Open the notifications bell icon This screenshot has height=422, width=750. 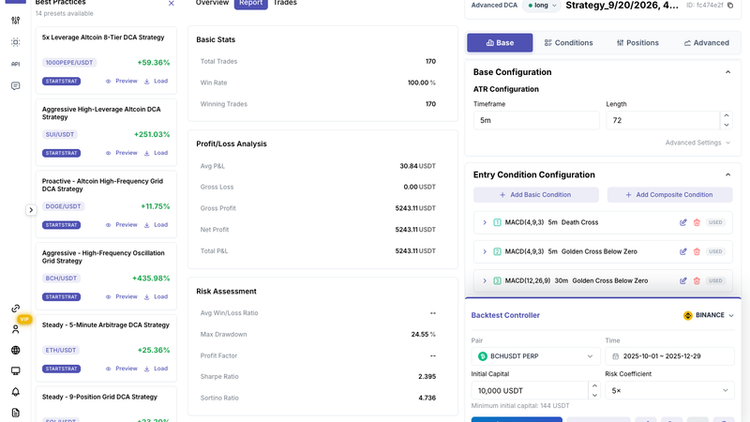15,392
